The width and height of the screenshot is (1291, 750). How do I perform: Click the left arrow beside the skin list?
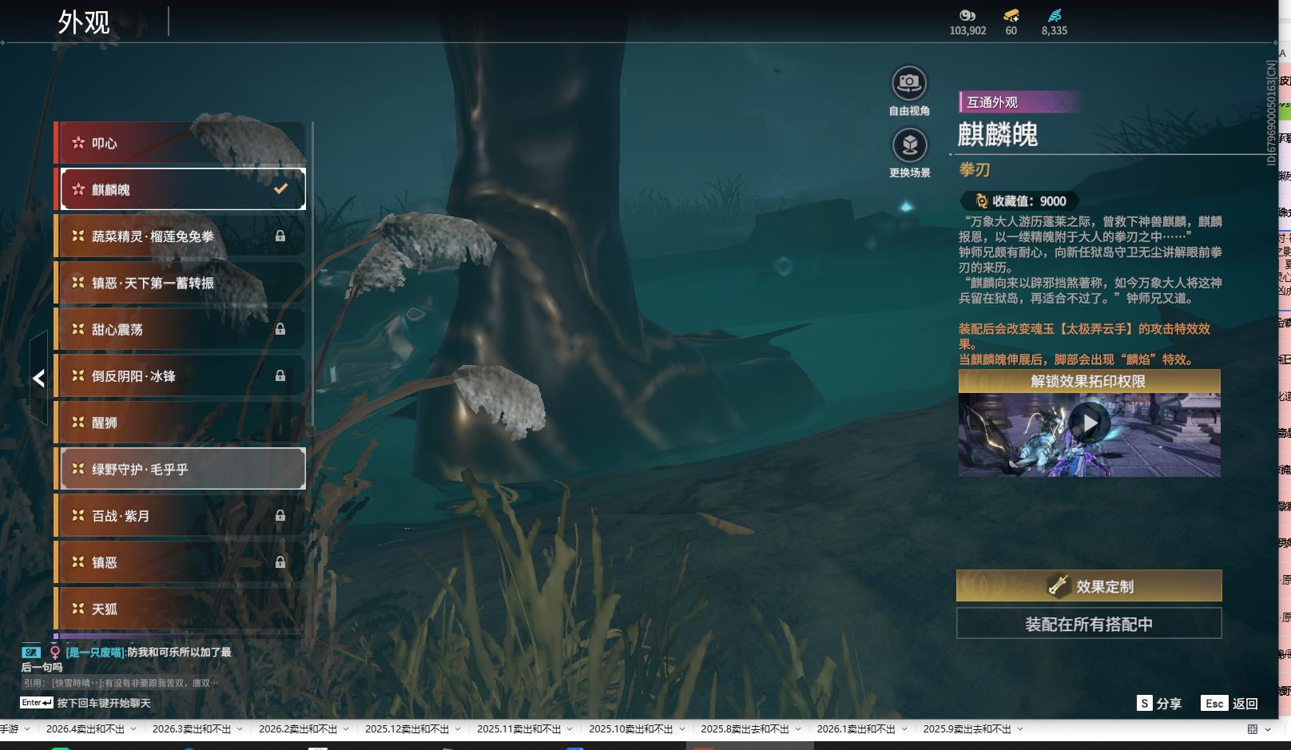(38, 378)
